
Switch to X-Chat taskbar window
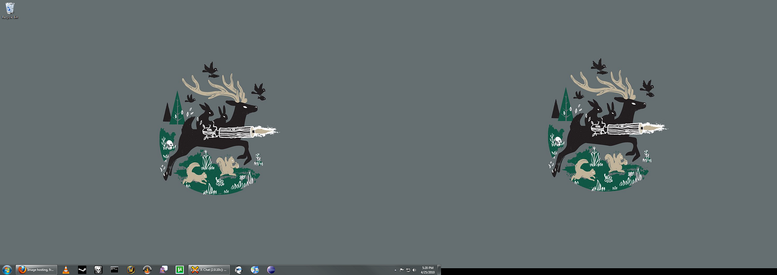tap(209, 270)
